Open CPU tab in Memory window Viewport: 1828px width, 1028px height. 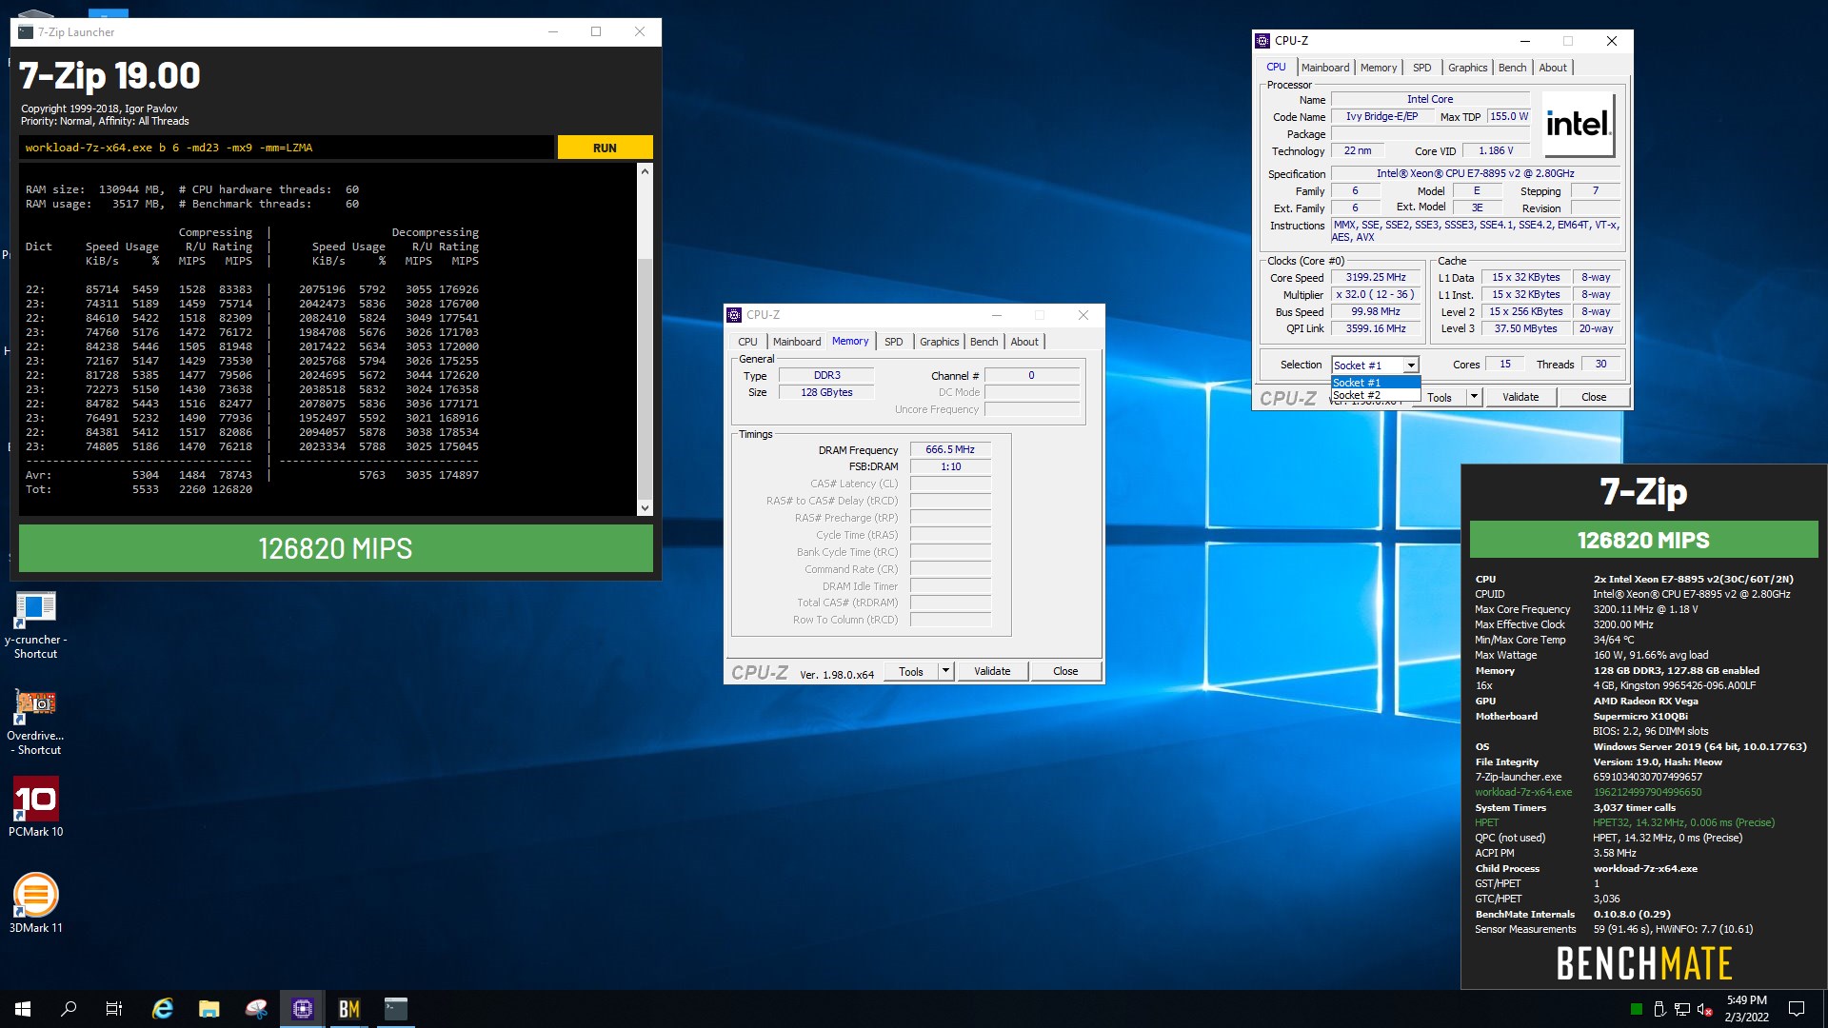[747, 342]
